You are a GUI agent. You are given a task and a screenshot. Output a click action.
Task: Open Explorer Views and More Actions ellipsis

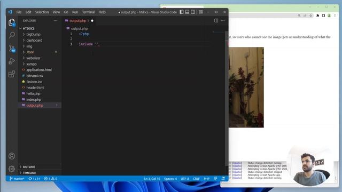pyautogui.click(x=56, y=21)
